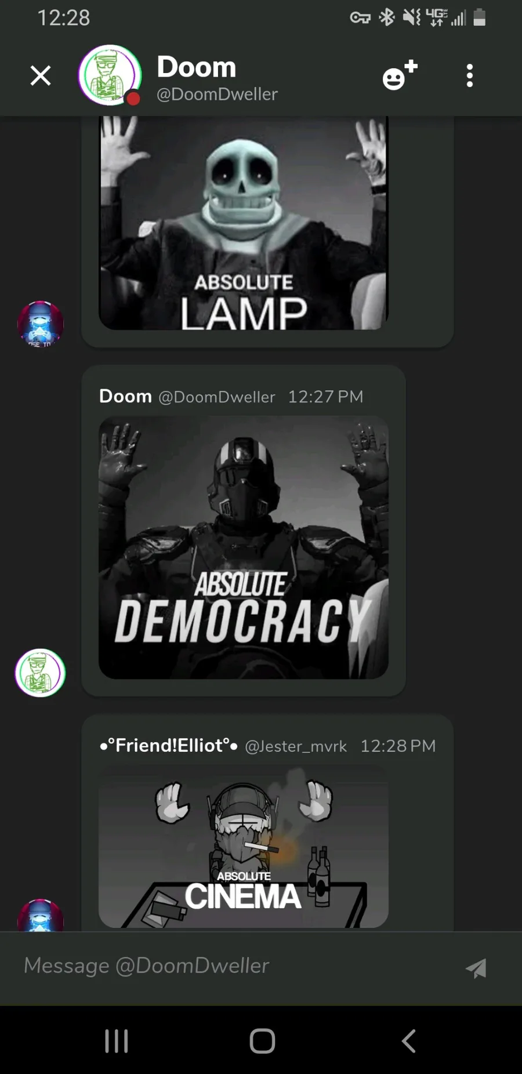Tap the •°Friend!Elliot°• sender name
This screenshot has height=1074, width=522.
[x=169, y=745]
